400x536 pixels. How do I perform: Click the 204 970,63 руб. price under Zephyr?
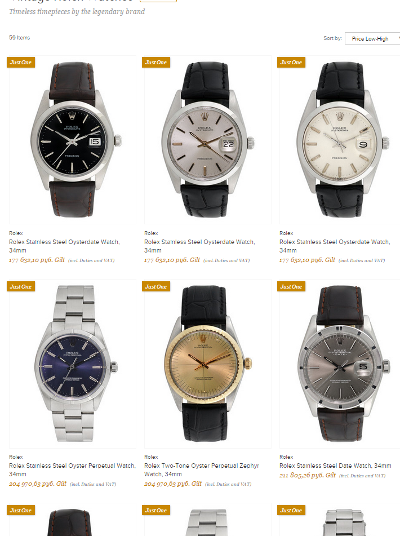click(173, 484)
